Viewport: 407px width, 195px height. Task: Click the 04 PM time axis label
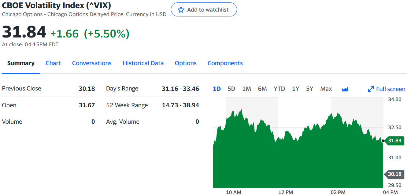point(390,192)
